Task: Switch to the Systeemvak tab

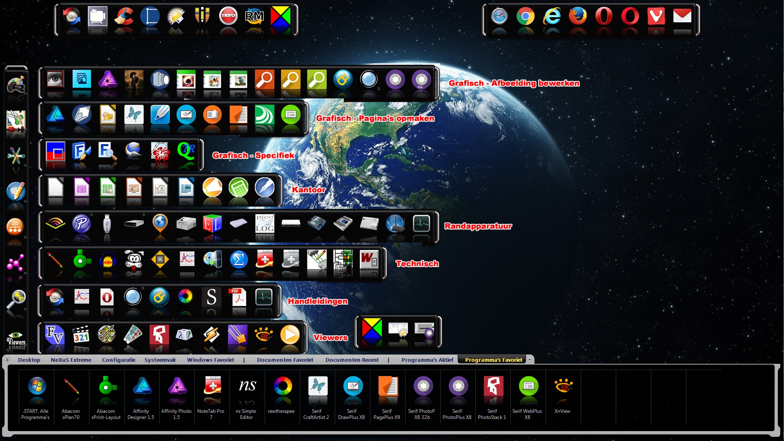Action: pos(160,360)
